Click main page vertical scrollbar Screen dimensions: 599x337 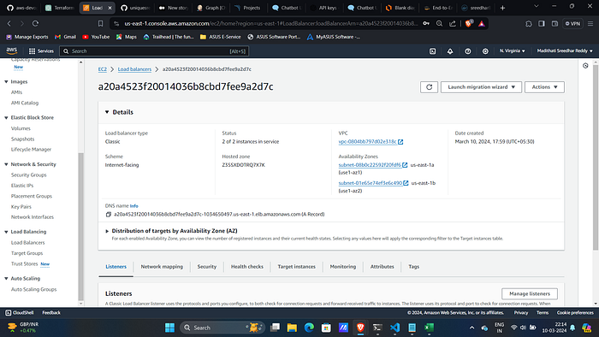coord(596,157)
